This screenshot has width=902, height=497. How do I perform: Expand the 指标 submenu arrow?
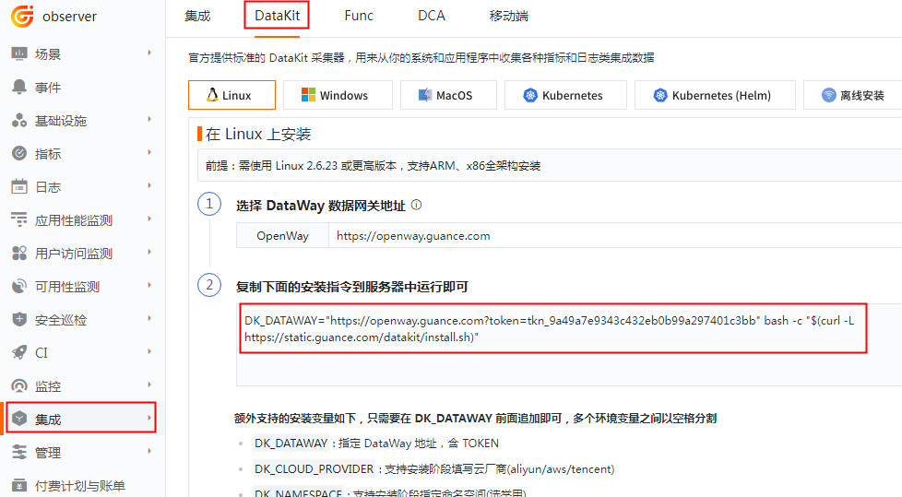[149, 152]
